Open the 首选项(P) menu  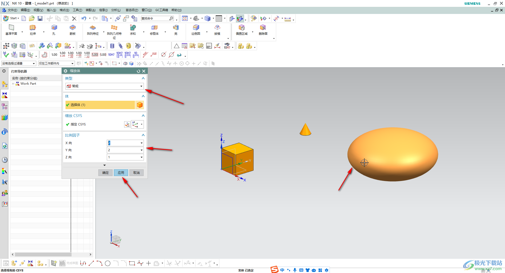(x=132, y=10)
